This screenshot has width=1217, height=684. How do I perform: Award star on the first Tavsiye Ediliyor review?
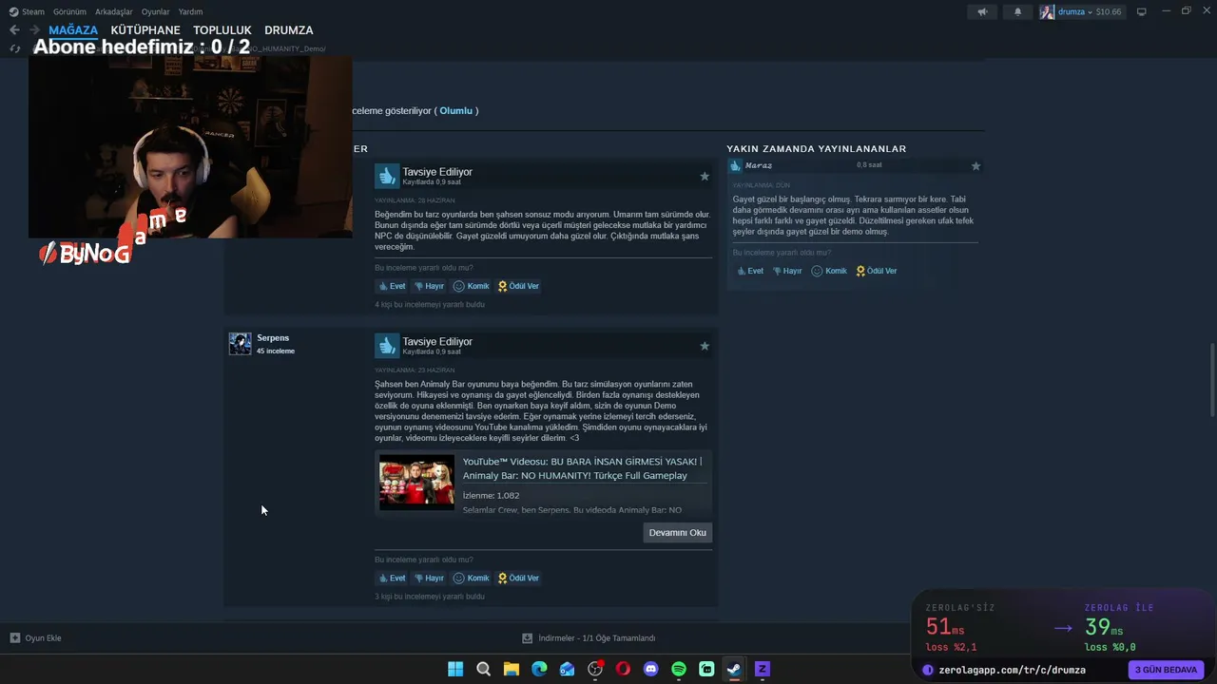(x=705, y=177)
